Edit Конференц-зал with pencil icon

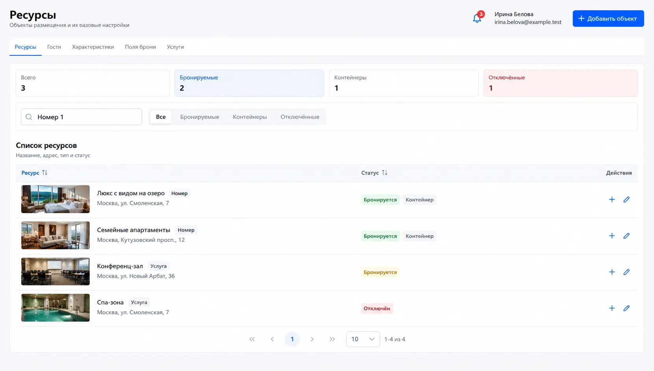coord(626,272)
